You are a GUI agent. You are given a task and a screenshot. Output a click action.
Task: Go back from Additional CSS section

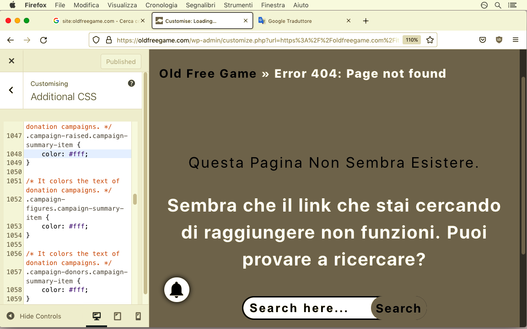11,90
